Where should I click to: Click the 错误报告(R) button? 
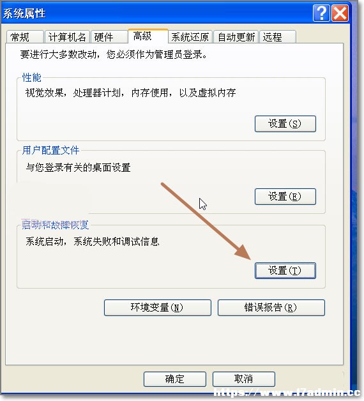(271, 307)
